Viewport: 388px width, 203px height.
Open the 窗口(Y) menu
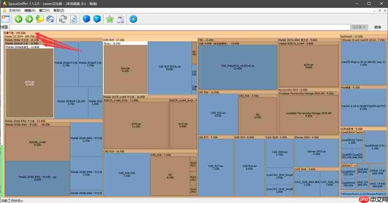44,10
